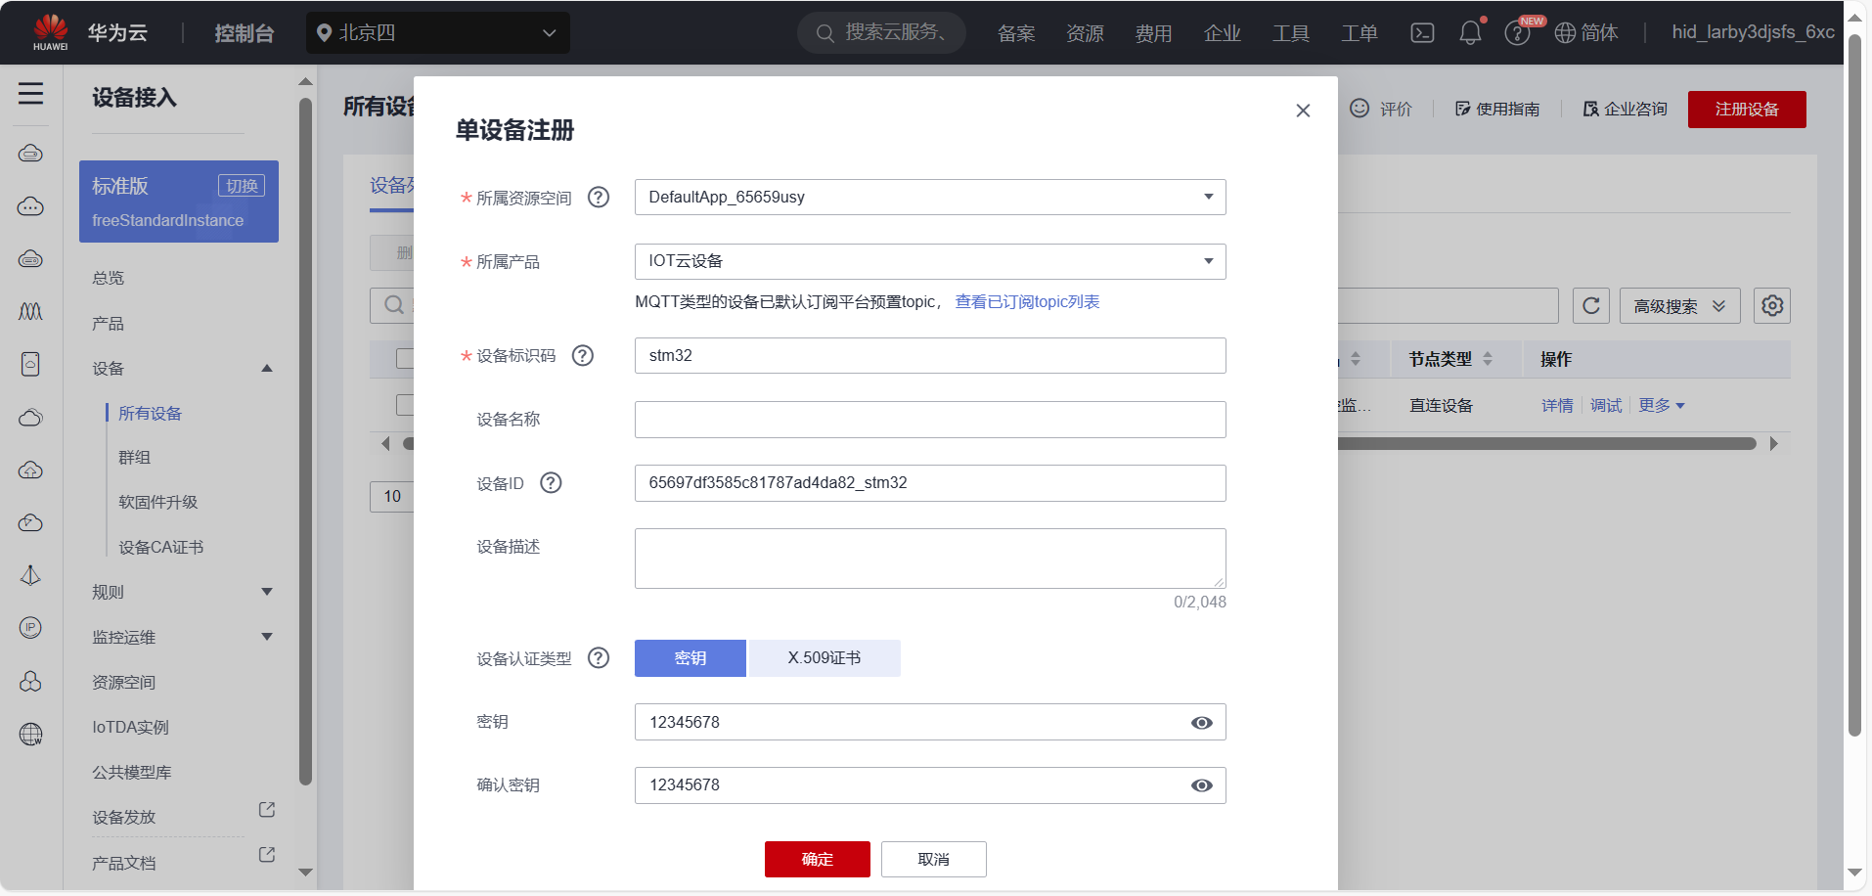Refresh the device list
The height and width of the screenshot is (896, 1872).
[1591, 306]
